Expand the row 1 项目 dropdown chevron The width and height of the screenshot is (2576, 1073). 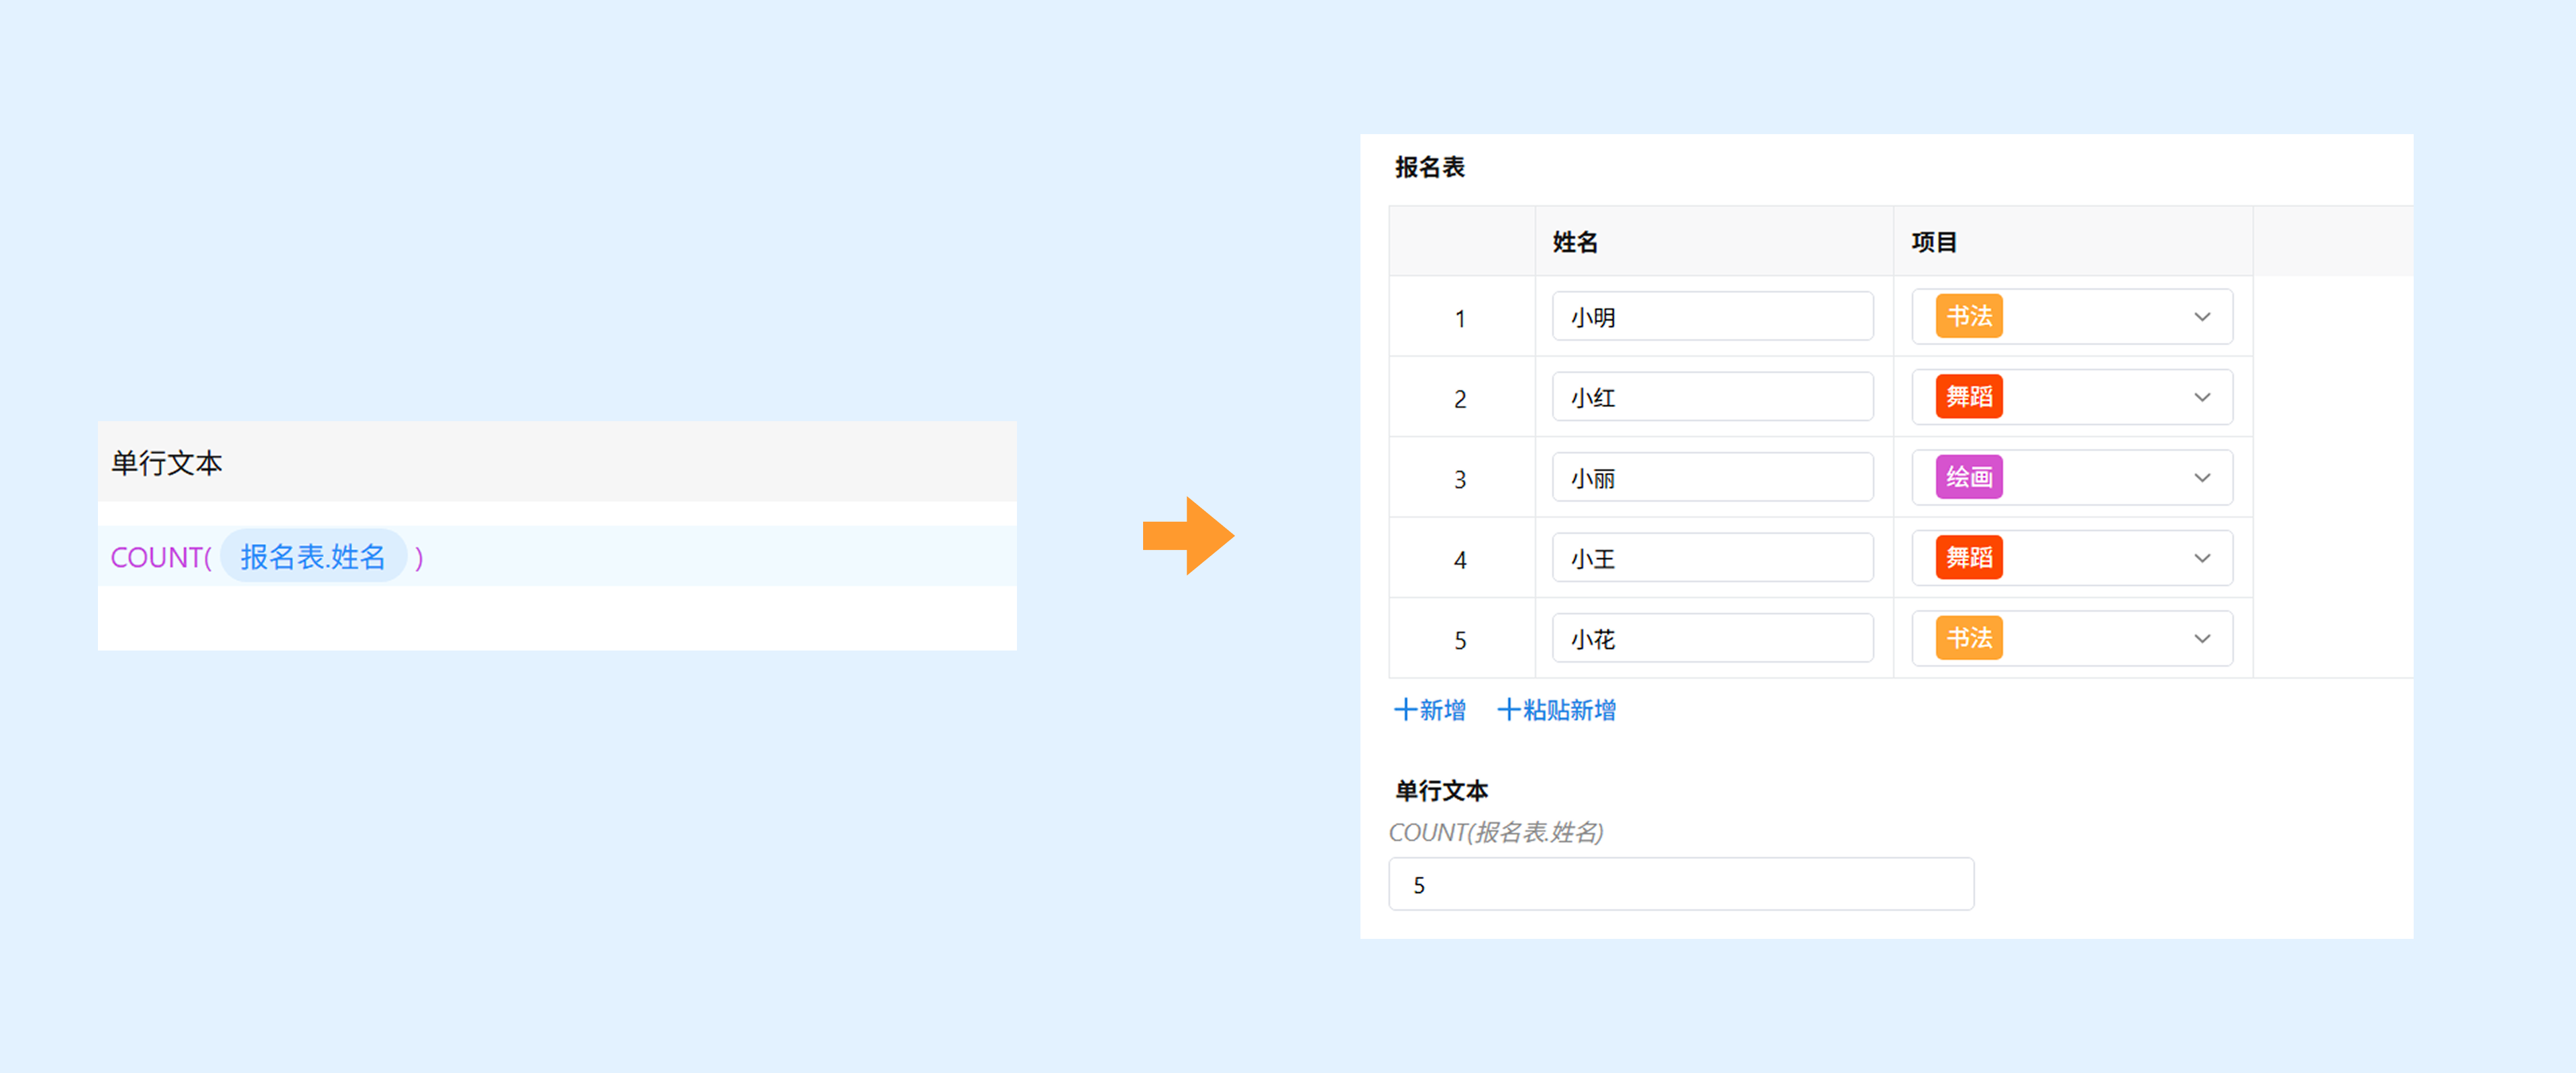(2201, 317)
